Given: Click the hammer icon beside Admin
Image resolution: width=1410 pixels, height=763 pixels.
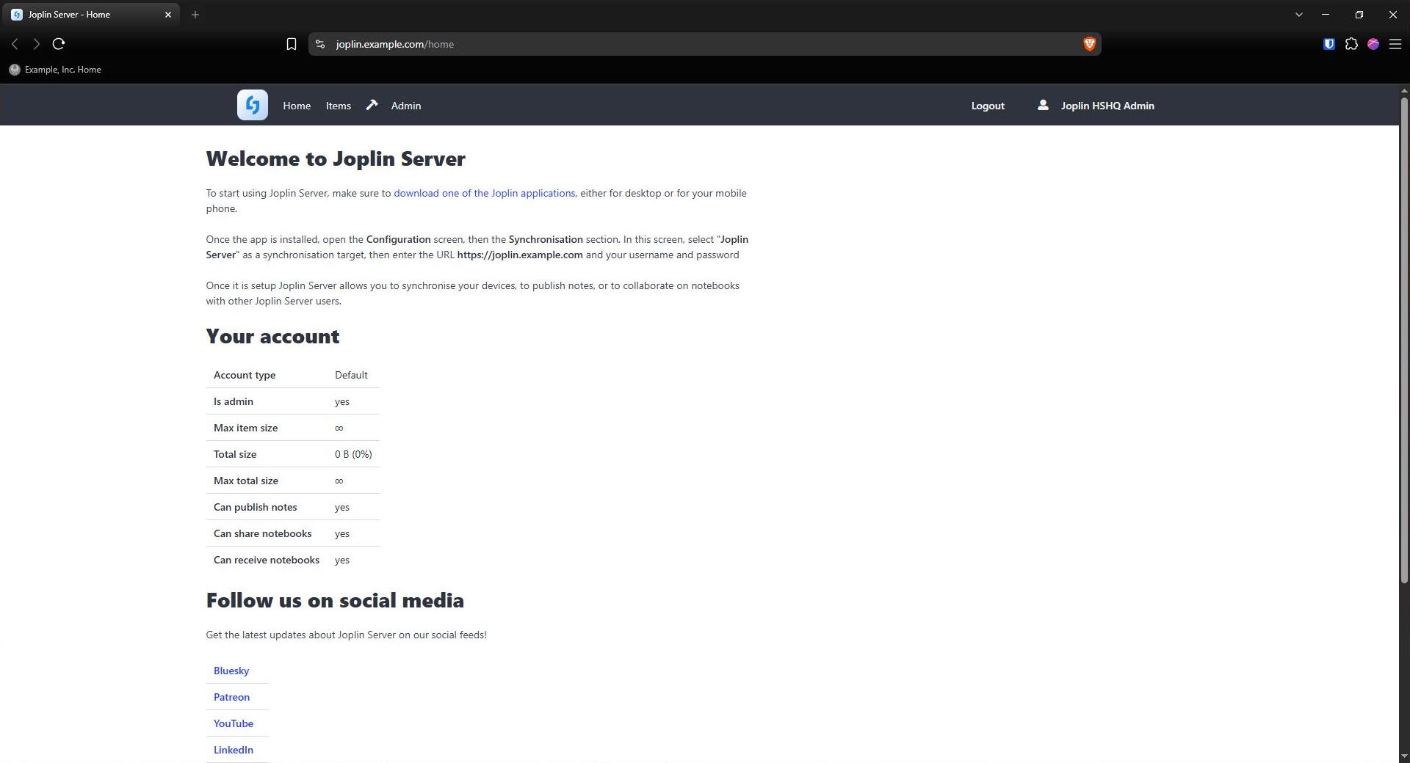Looking at the screenshot, I should coord(372,105).
